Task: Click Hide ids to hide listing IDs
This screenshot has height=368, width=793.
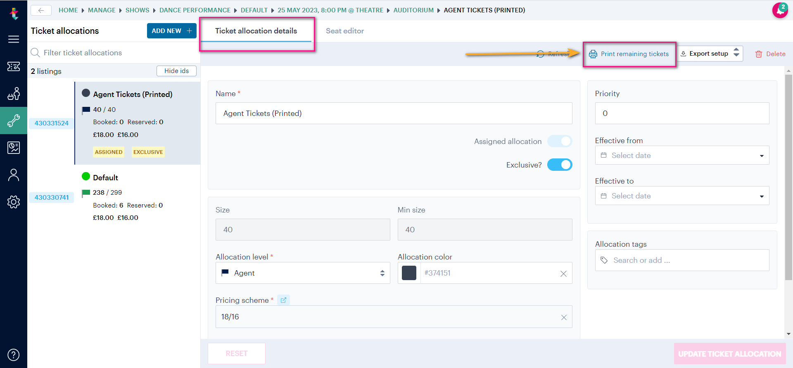Action: click(x=176, y=71)
